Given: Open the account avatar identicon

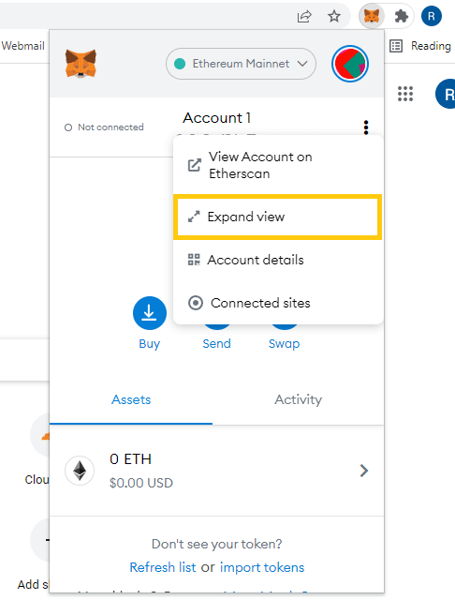Looking at the screenshot, I should 350,64.
